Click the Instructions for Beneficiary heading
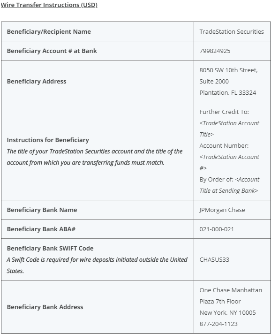This screenshot has height=334, width=271. point(48,140)
